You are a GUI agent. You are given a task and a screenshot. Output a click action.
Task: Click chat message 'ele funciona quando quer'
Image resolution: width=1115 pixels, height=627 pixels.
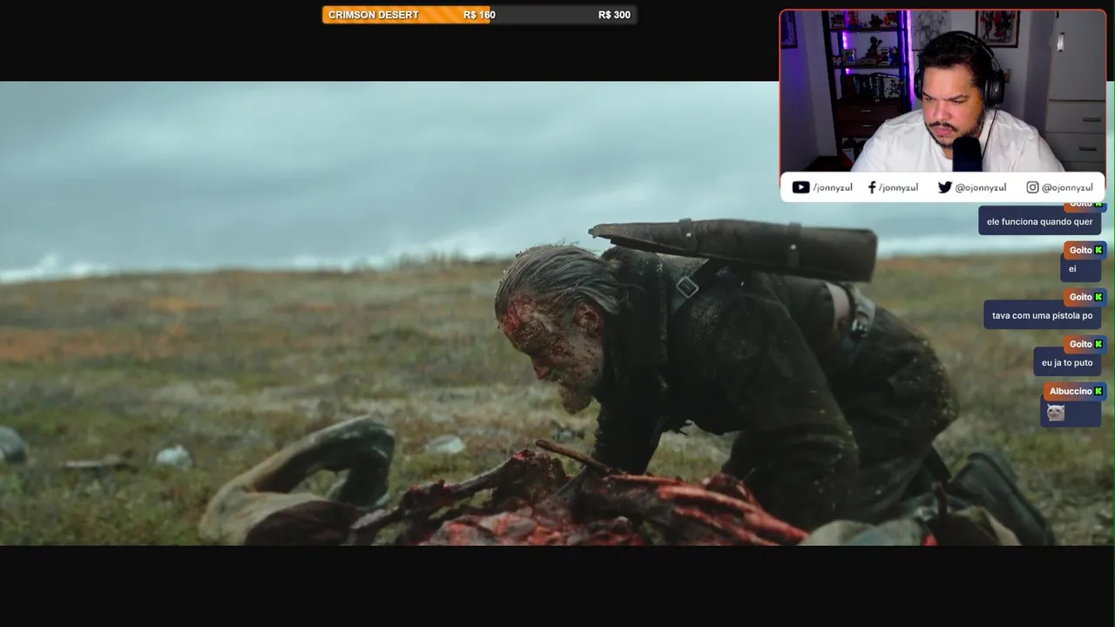click(1039, 221)
